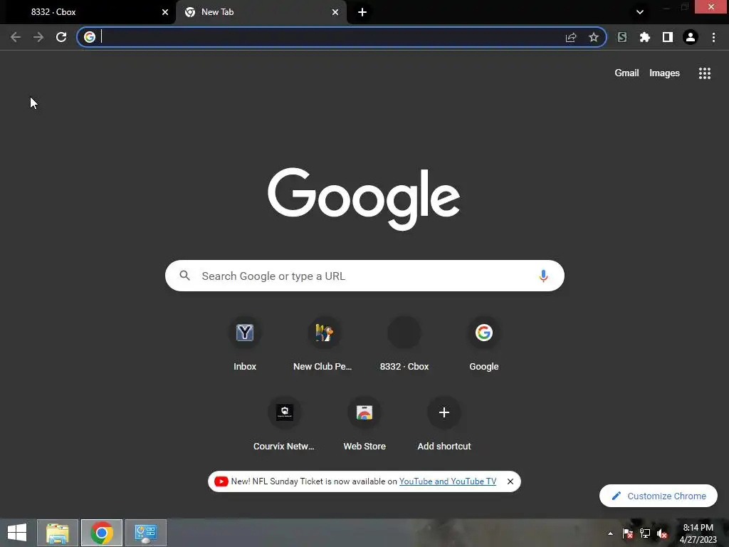The width and height of the screenshot is (729, 547).
Task: Open File Explorer from the taskbar
Action: (x=58, y=533)
